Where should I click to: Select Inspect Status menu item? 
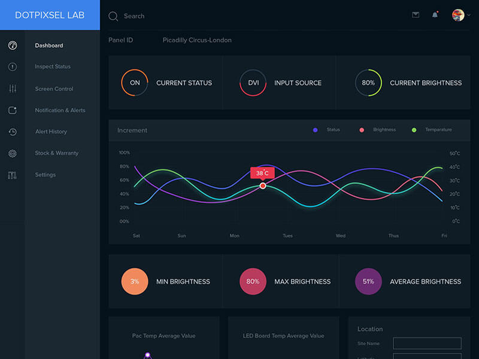click(x=53, y=67)
